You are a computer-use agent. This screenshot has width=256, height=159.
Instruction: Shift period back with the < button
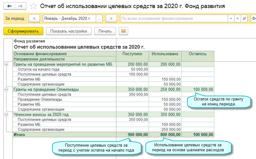(34, 19)
